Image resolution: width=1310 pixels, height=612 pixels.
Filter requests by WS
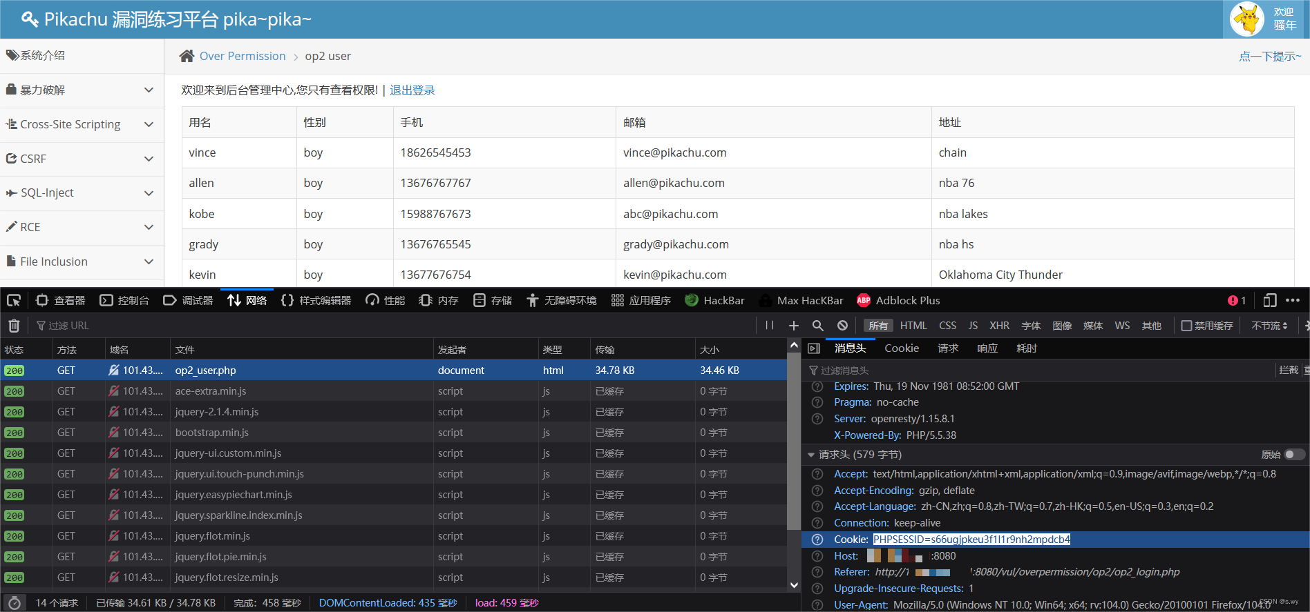pyautogui.click(x=1122, y=326)
